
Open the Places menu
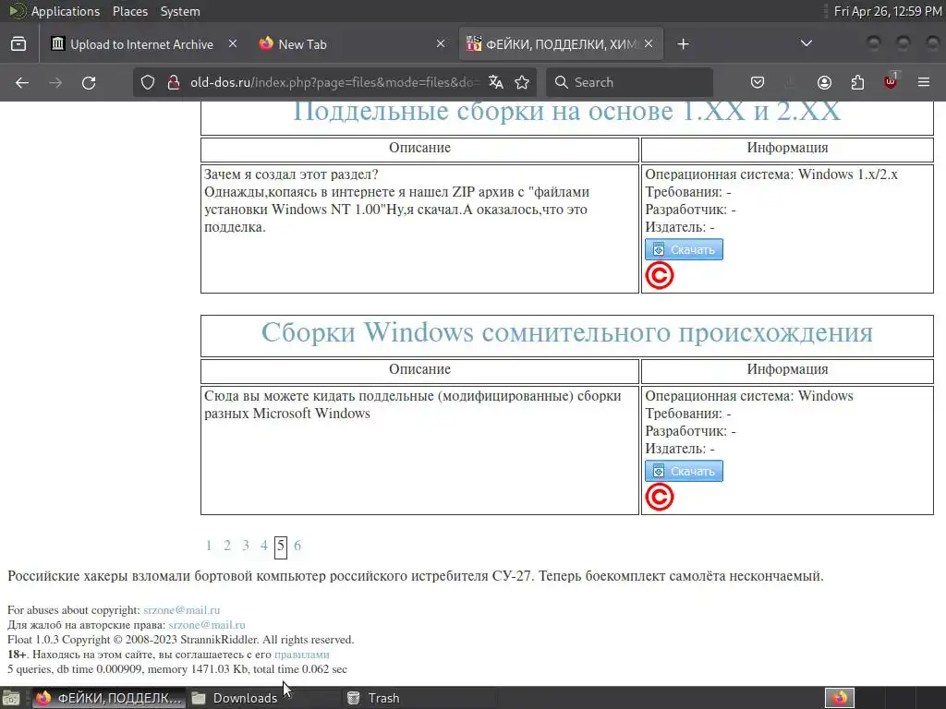(x=130, y=11)
